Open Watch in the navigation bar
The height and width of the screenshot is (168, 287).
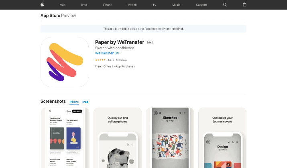[132, 5]
